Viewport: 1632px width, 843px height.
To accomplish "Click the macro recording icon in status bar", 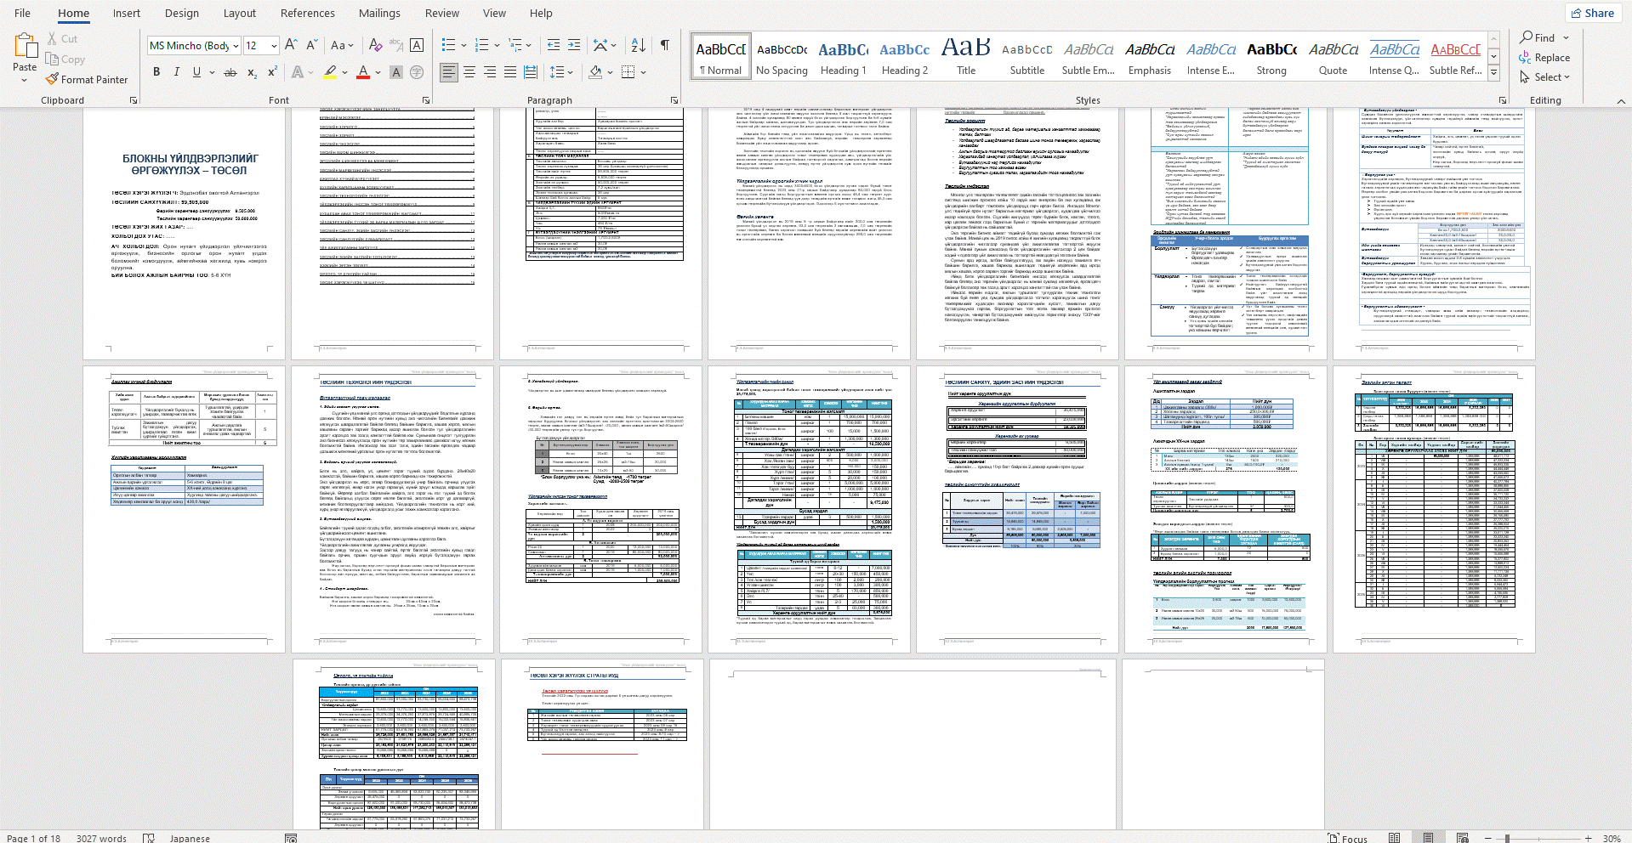I will coord(291,838).
